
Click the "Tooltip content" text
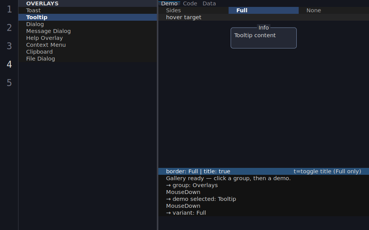point(255,35)
